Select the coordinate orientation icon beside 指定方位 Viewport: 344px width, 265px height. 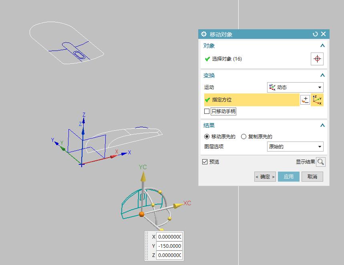tap(317, 99)
